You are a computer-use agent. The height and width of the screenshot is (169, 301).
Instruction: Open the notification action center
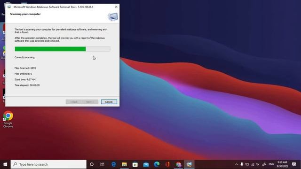coord(294,164)
